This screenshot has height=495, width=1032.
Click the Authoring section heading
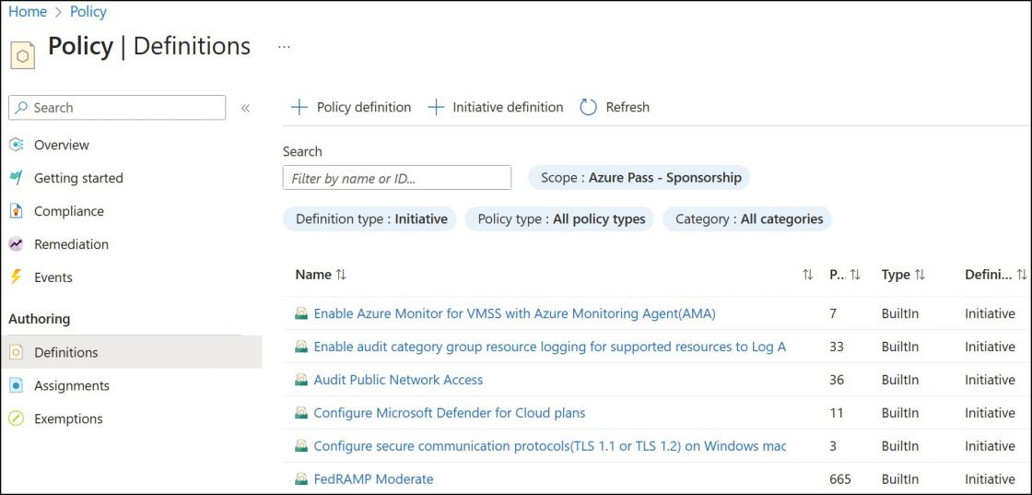point(39,319)
